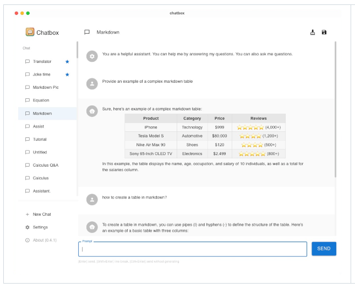Open the Joke time chat
The width and height of the screenshot is (355, 288).
[x=47, y=74]
